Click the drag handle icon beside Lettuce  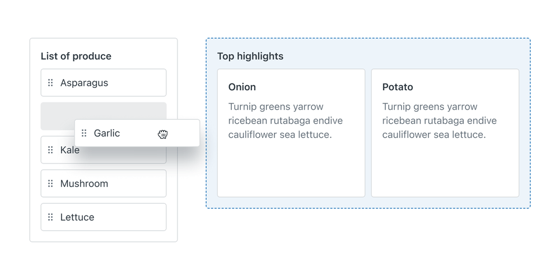[50, 217]
